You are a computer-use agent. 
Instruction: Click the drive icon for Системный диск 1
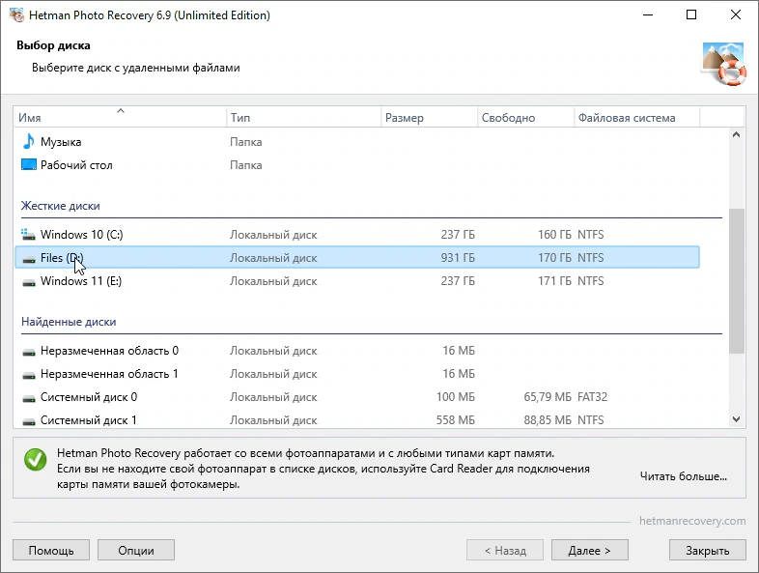pyautogui.click(x=29, y=421)
